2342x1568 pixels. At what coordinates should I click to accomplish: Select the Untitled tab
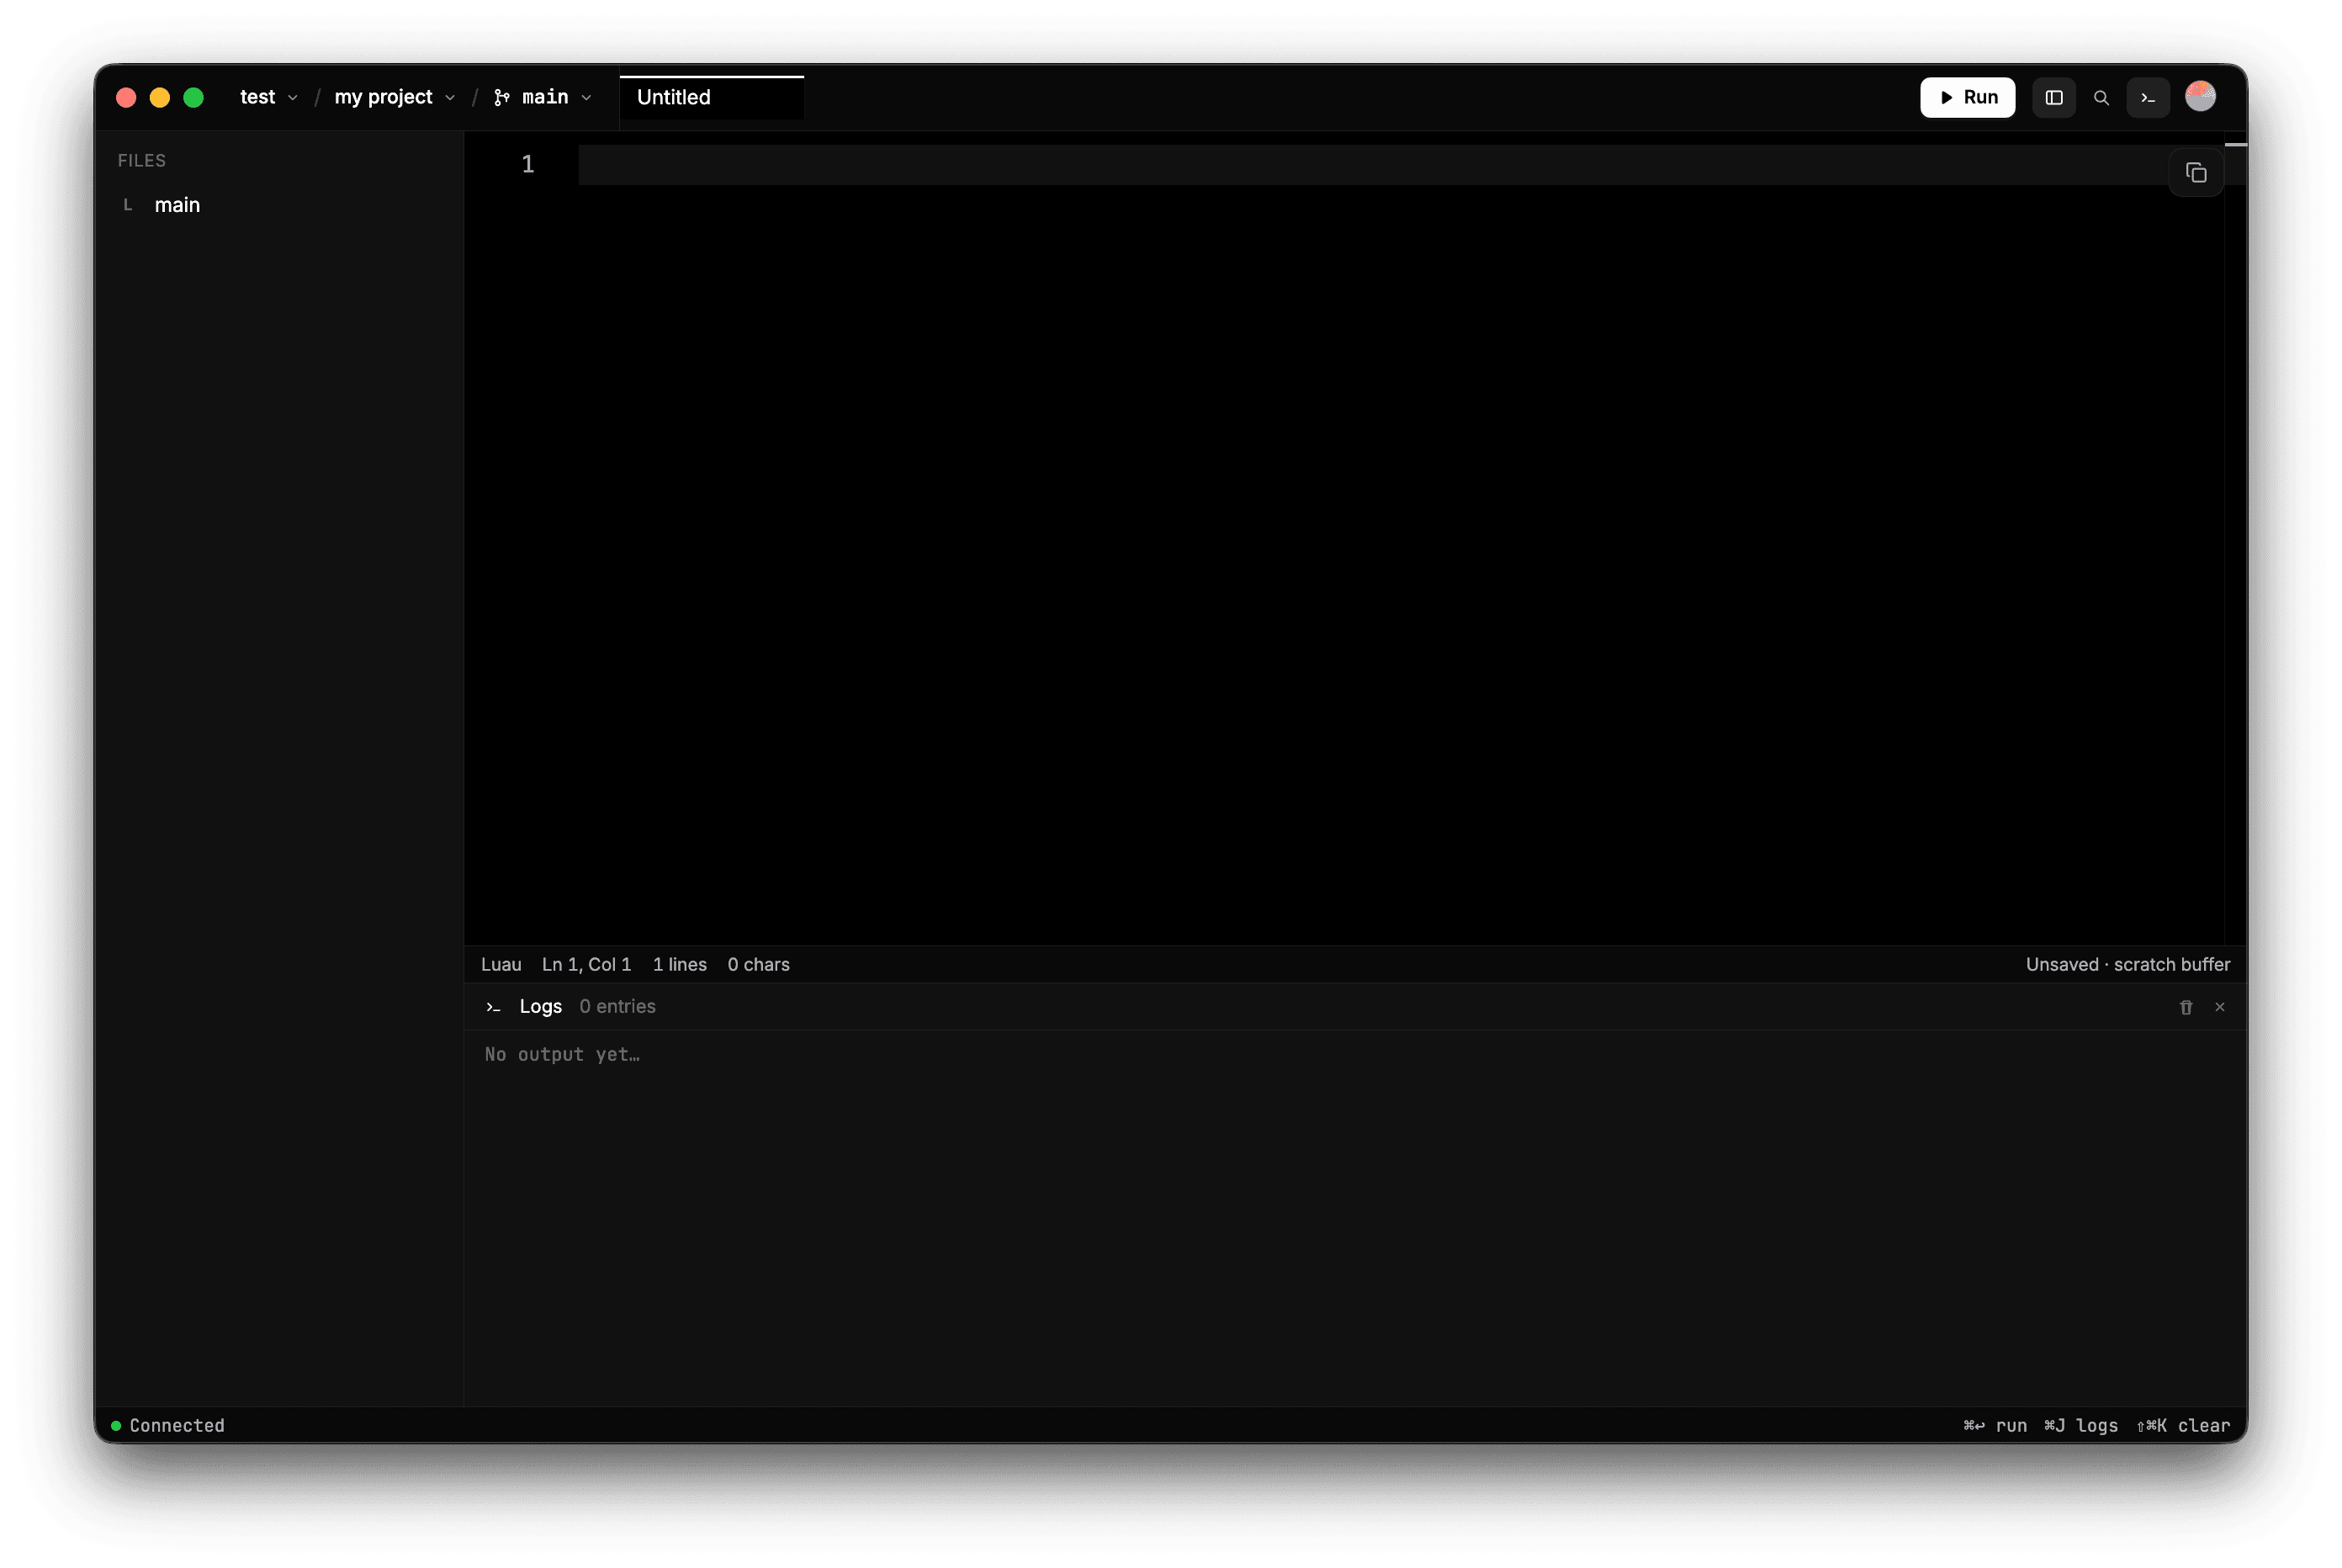pos(711,97)
